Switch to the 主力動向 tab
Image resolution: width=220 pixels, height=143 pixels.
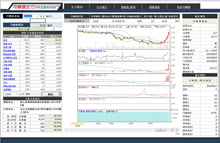77,7
